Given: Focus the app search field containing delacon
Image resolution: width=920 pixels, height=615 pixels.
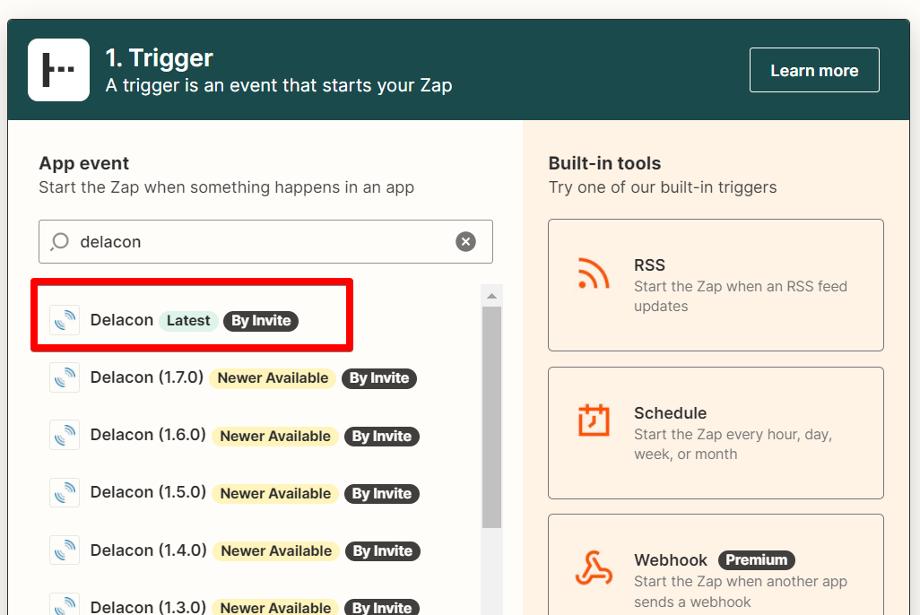Looking at the screenshot, I should (x=265, y=242).
